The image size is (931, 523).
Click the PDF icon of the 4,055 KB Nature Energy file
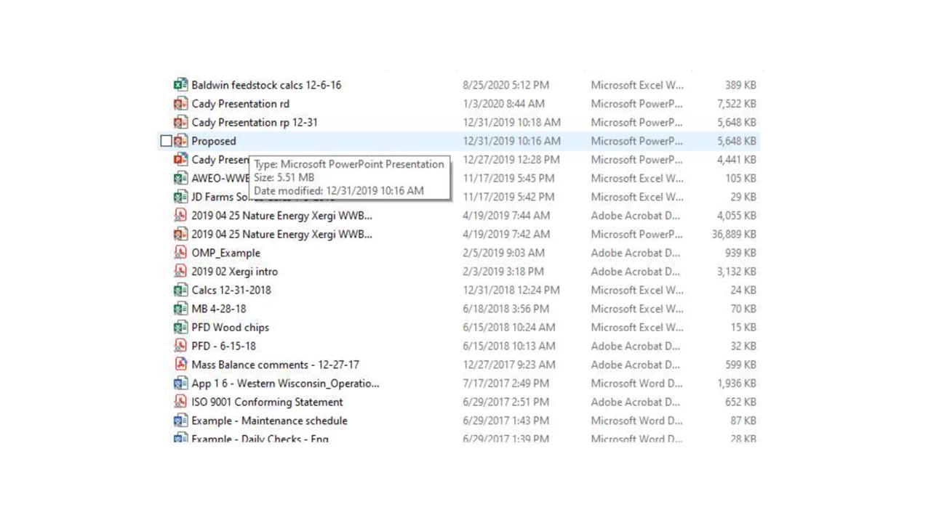pos(180,215)
